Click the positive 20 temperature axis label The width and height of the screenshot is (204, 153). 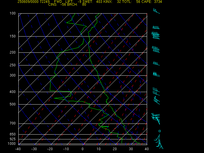click(115, 149)
